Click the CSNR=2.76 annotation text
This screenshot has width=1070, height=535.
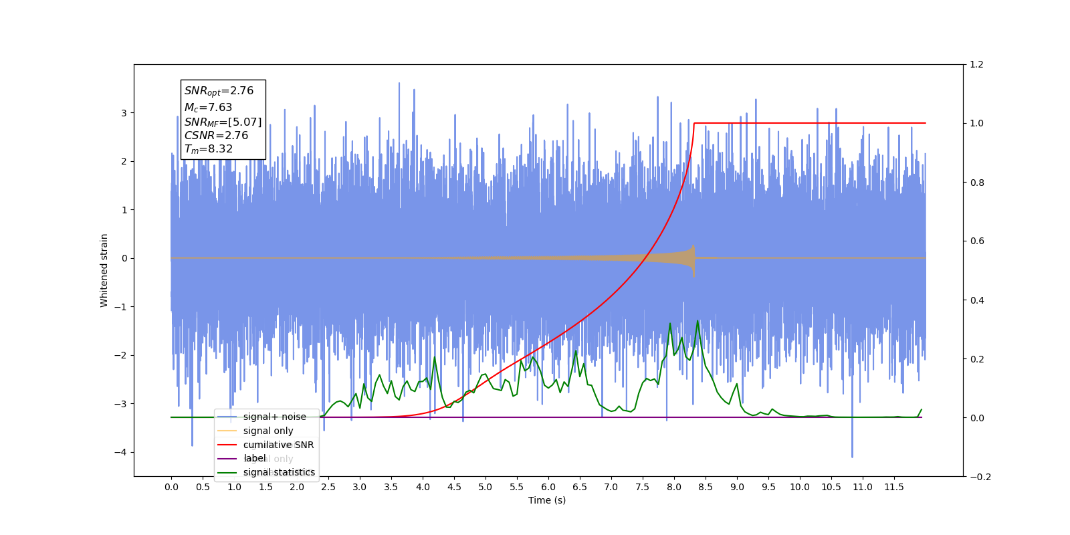pos(216,135)
